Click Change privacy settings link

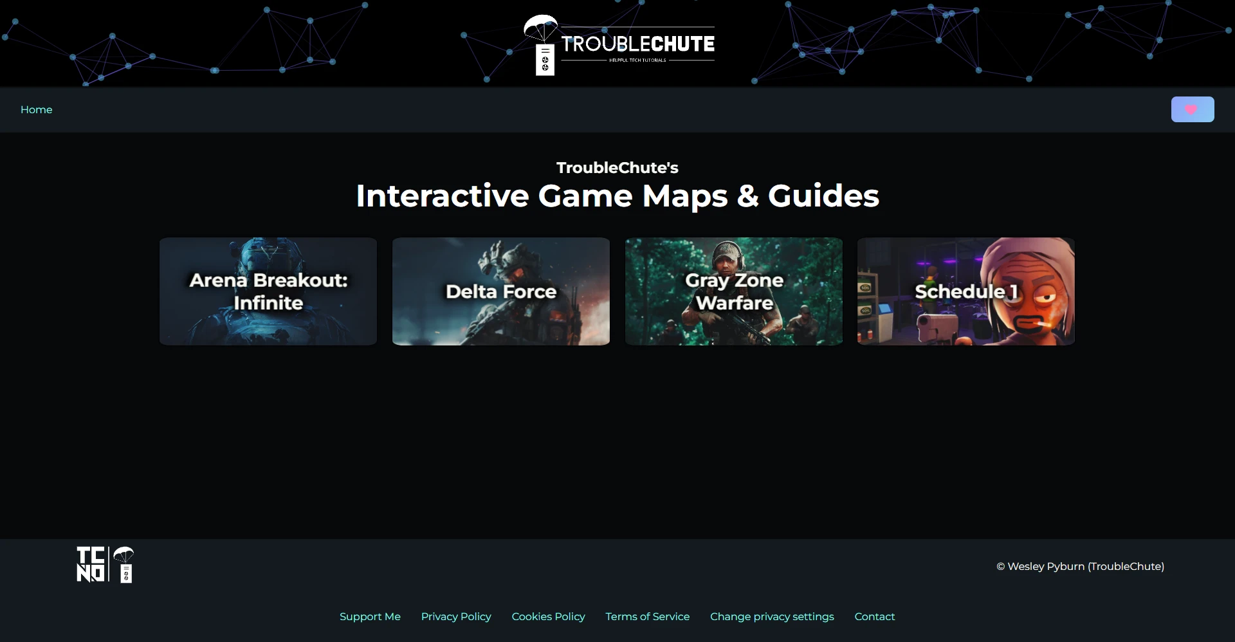(x=772, y=617)
